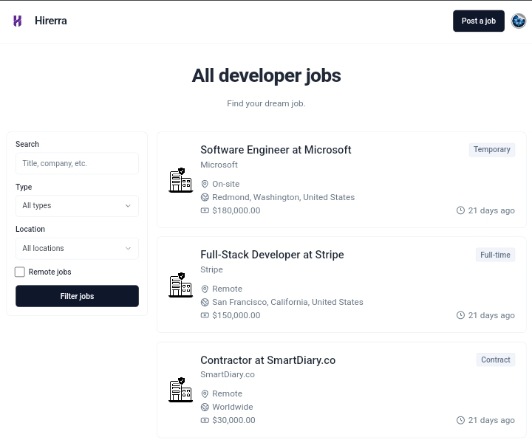Click the SmartDiary.co company building icon
The width and height of the screenshot is (532, 440).
coord(180,390)
